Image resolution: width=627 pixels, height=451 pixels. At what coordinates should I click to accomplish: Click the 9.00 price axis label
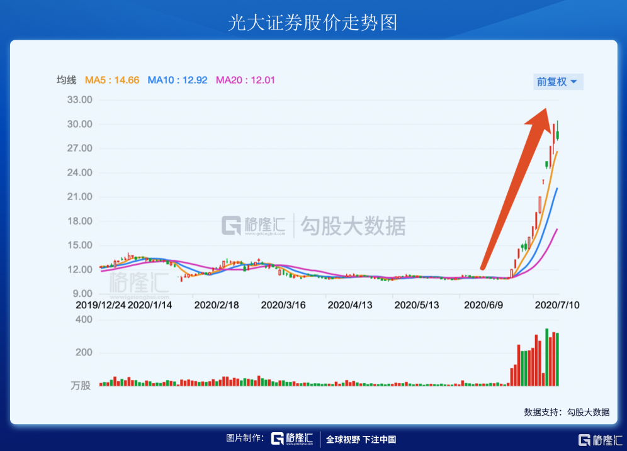pyautogui.click(x=82, y=294)
